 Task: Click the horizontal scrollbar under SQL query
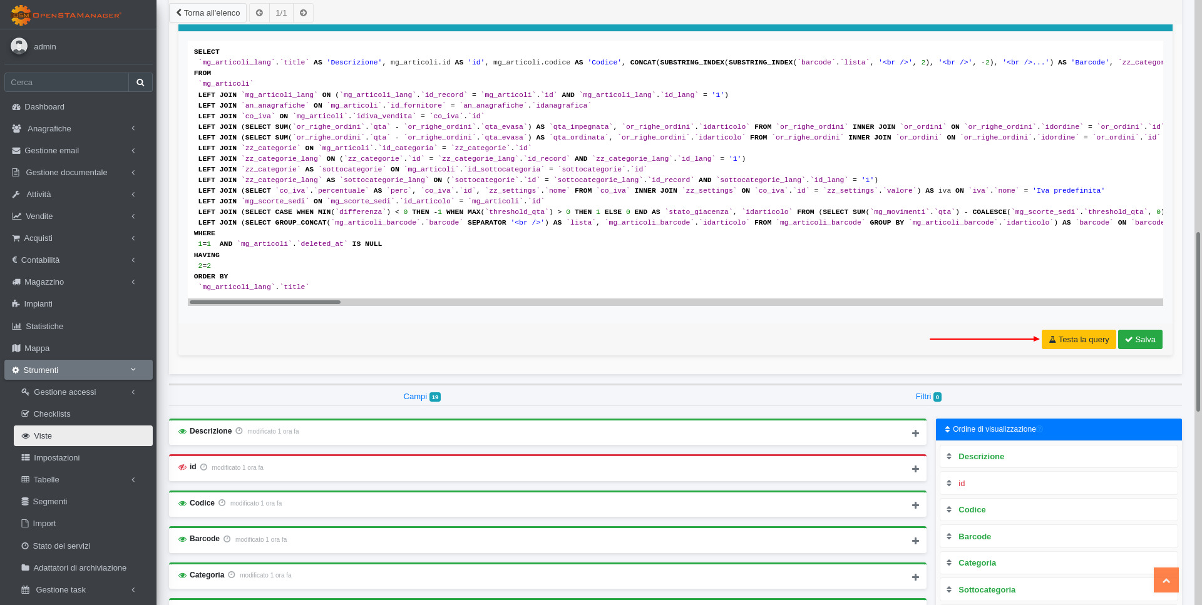click(265, 302)
